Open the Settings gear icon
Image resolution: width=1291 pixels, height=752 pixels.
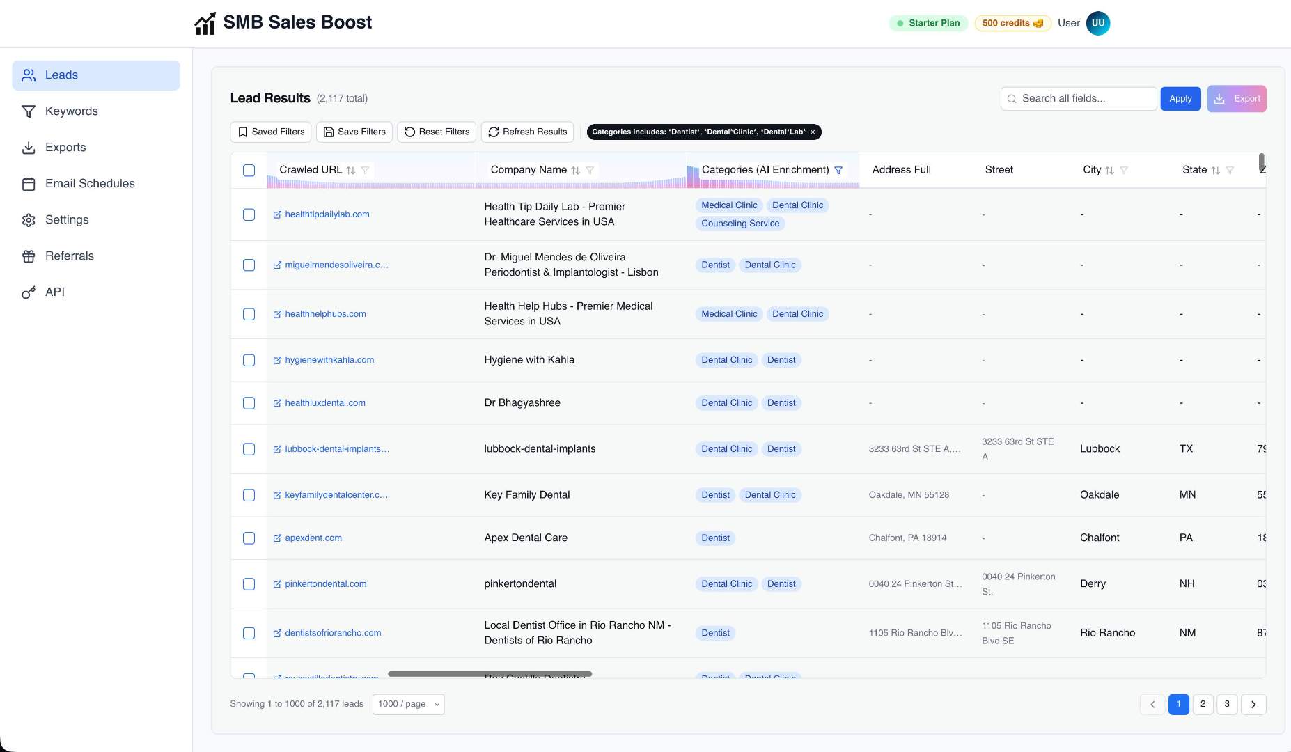coord(29,219)
